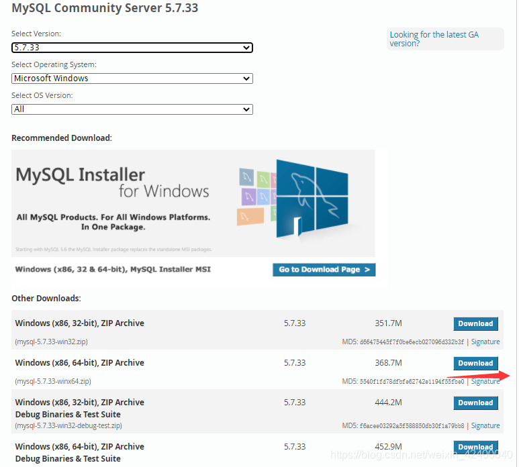Click the 351.7M size value
This screenshot has width=519, height=467.
click(388, 323)
